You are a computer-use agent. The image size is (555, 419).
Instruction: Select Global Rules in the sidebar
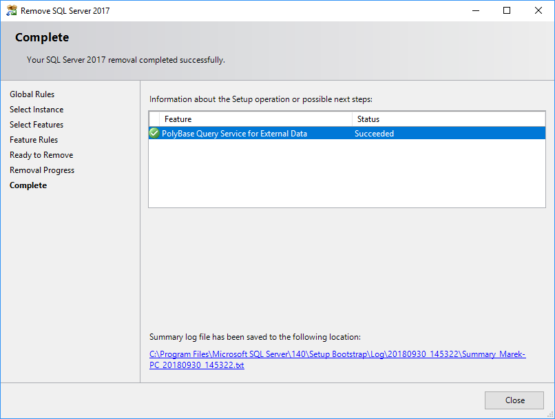tap(32, 94)
